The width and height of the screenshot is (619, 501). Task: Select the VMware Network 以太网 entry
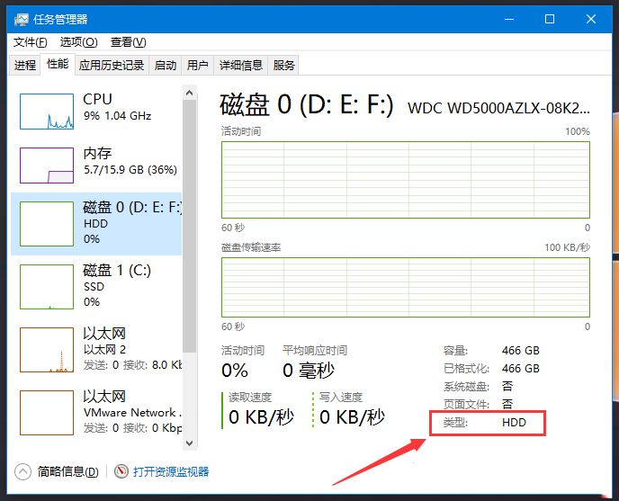[x=97, y=412]
